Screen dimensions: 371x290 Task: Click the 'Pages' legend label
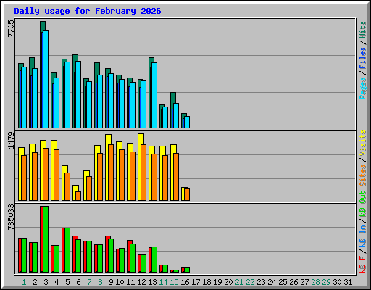tap(363, 88)
